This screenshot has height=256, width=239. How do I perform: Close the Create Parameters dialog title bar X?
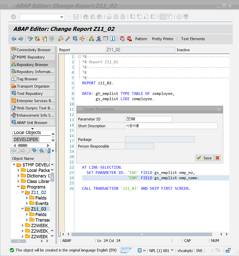219,109
